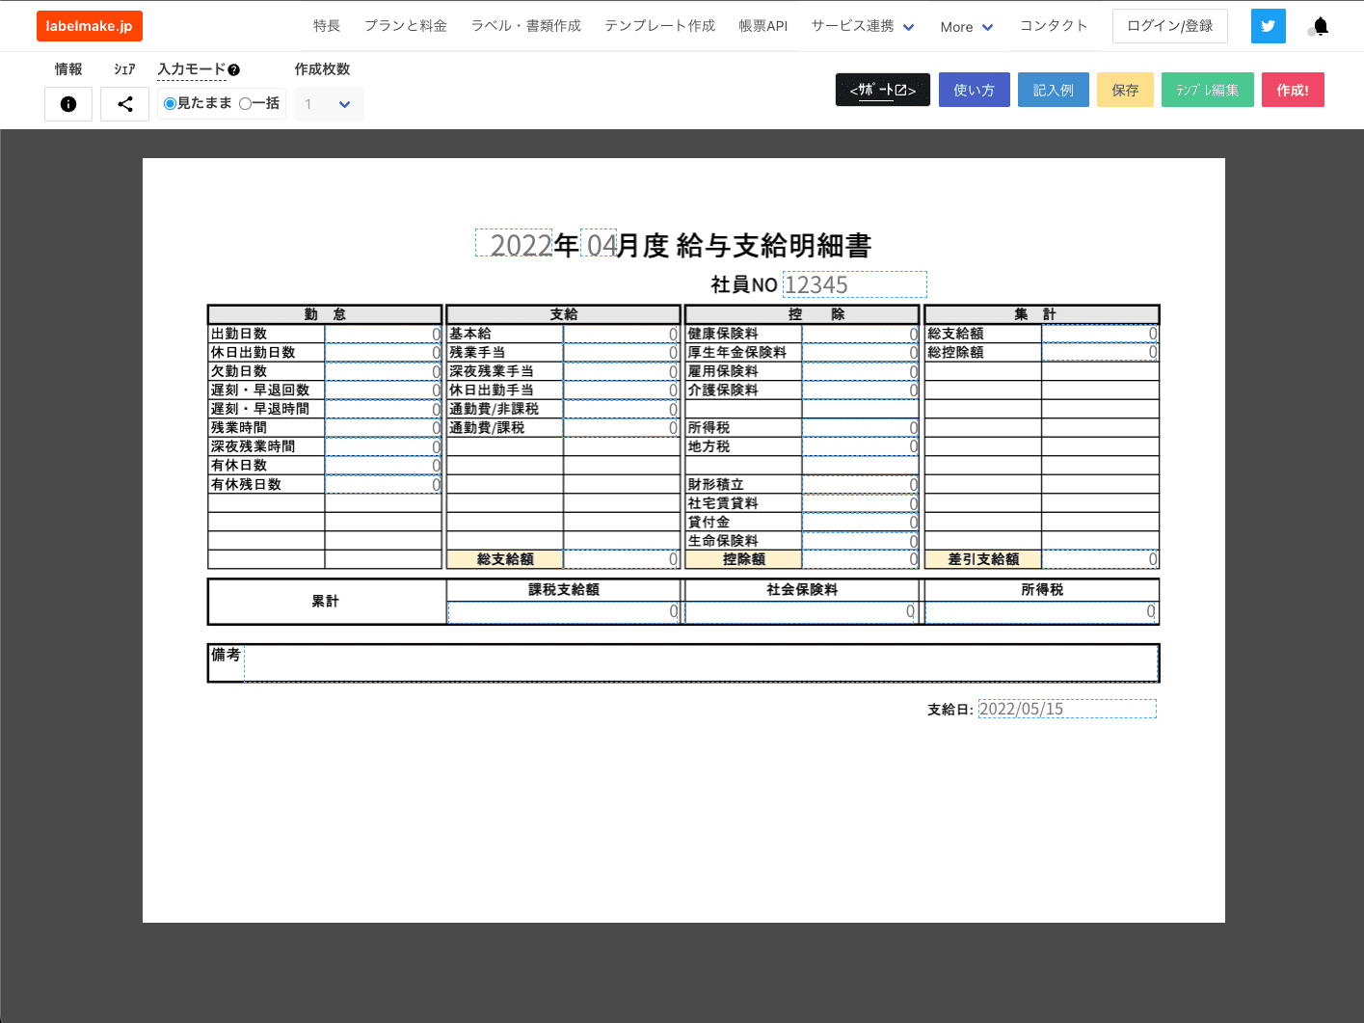Go to プランと料金 page
The height and width of the screenshot is (1023, 1364).
pos(406,26)
